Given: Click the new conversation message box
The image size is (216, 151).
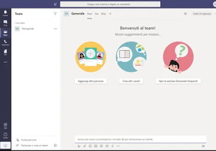Looking at the screenshot, I should click(140, 139).
